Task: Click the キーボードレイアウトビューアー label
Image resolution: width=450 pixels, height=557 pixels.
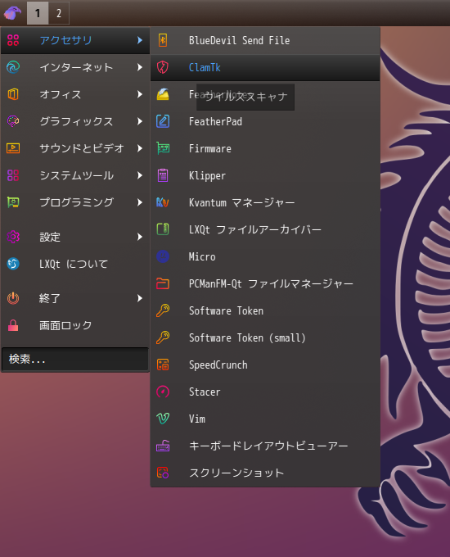Action: tap(268, 446)
